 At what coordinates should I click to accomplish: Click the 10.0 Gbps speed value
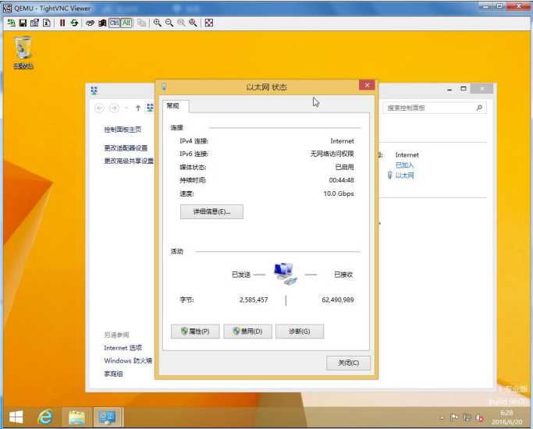coord(339,193)
